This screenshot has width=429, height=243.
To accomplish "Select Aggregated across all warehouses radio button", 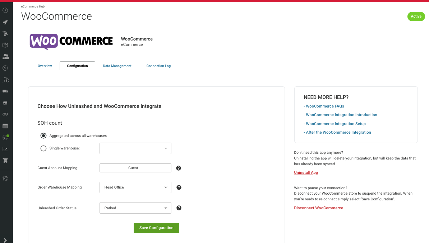I will pos(43,136).
